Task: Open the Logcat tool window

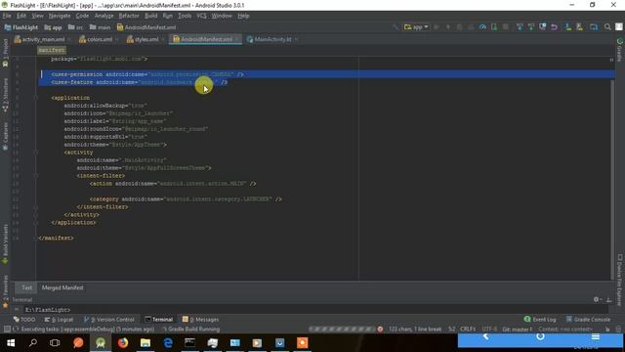Action: (x=59, y=320)
